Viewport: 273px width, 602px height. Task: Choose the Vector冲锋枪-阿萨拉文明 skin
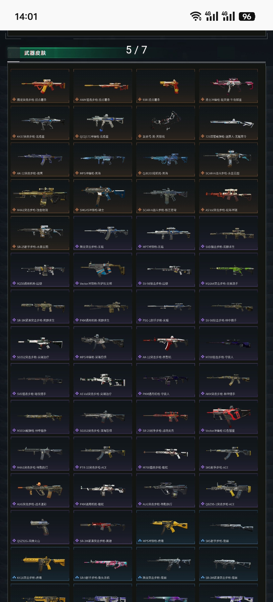(x=103, y=270)
